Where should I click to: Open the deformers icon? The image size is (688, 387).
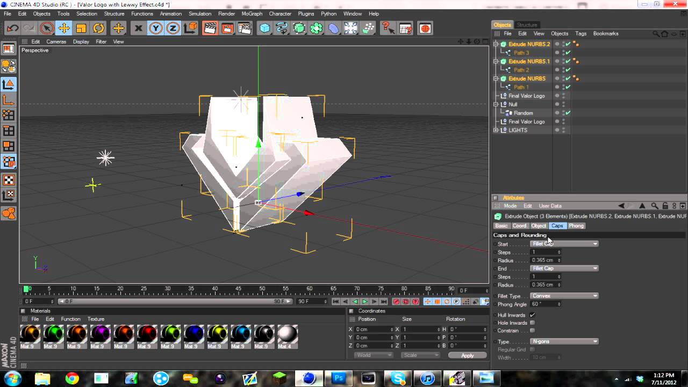click(333, 28)
